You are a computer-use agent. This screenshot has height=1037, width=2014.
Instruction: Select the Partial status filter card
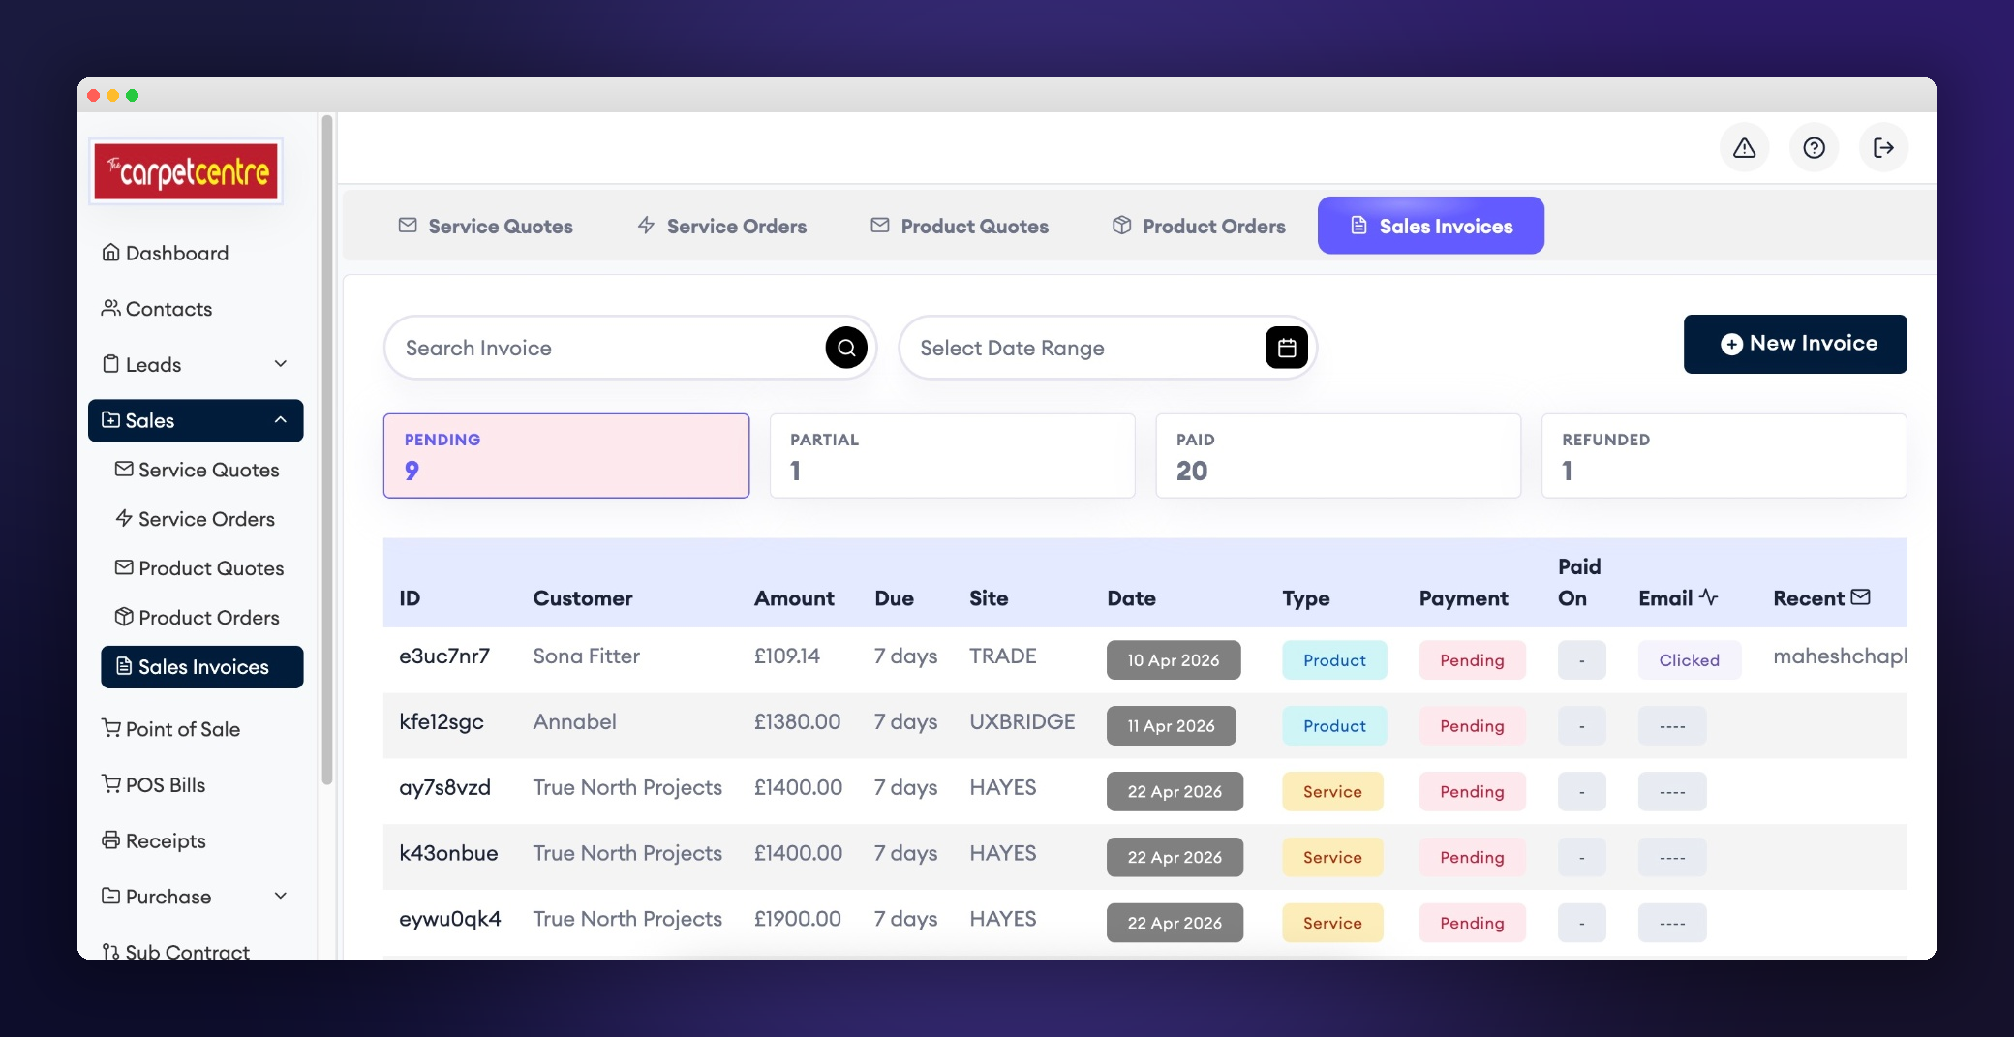952,456
